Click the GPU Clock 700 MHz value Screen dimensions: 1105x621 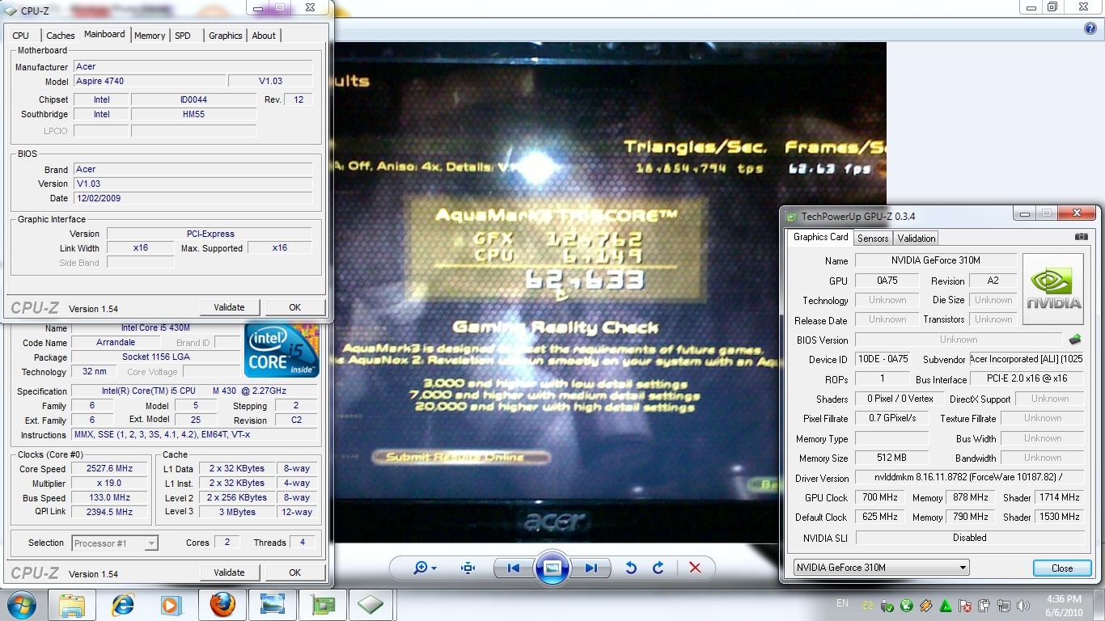[879, 497]
